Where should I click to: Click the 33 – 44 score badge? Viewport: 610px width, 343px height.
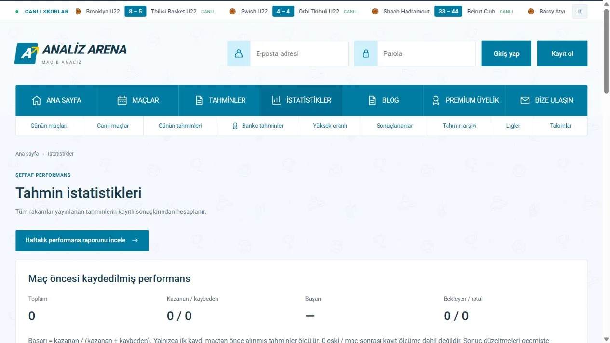coord(448,12)
